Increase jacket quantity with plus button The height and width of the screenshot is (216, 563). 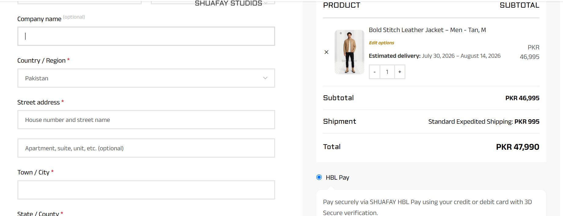(x=400, y=72)
